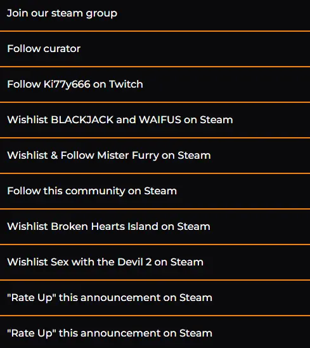Select Follow this community on Steam
Viewport: 310px width, 348px height.
pos(155,191)
